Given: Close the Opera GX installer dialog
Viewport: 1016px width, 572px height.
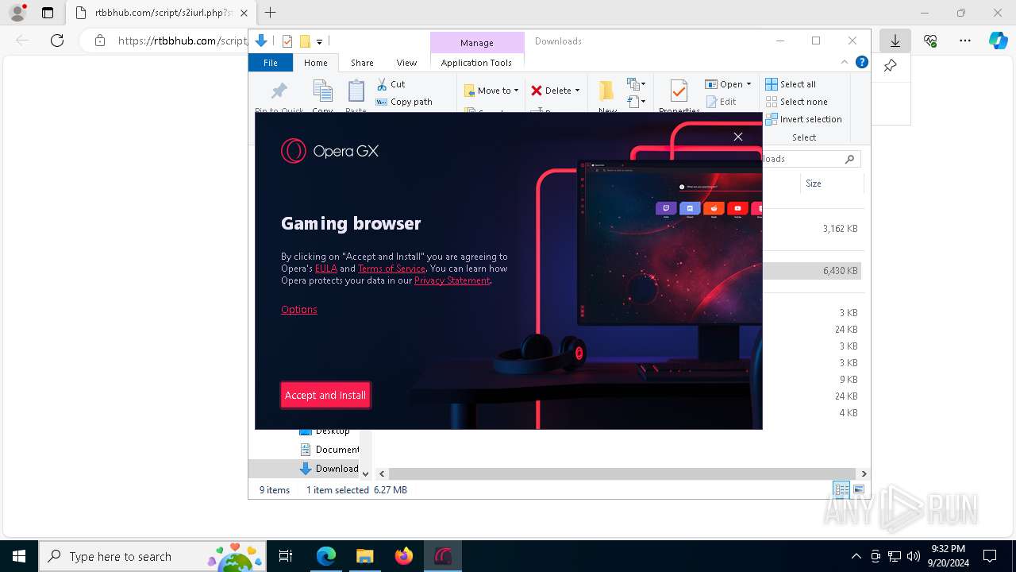Looking at the screenshot, I should [738, 137].
